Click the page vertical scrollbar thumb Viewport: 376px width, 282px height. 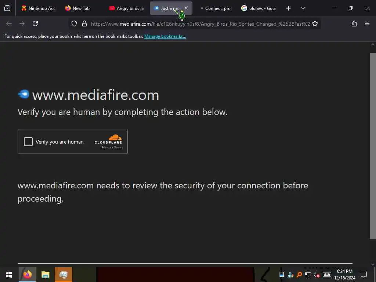coord(373,145)
